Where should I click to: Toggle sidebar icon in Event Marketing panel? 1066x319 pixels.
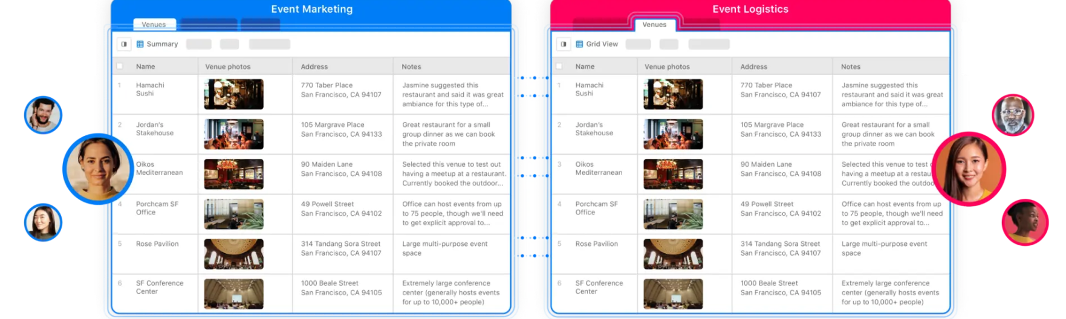124,44
